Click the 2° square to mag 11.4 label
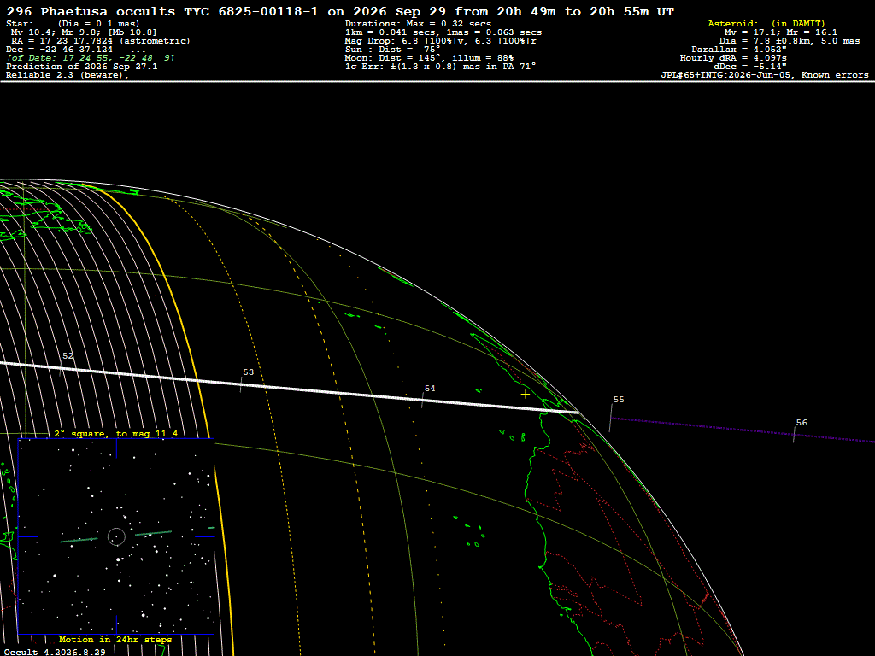This screenshot has width=875, height=656. click(x=115, y=433)
